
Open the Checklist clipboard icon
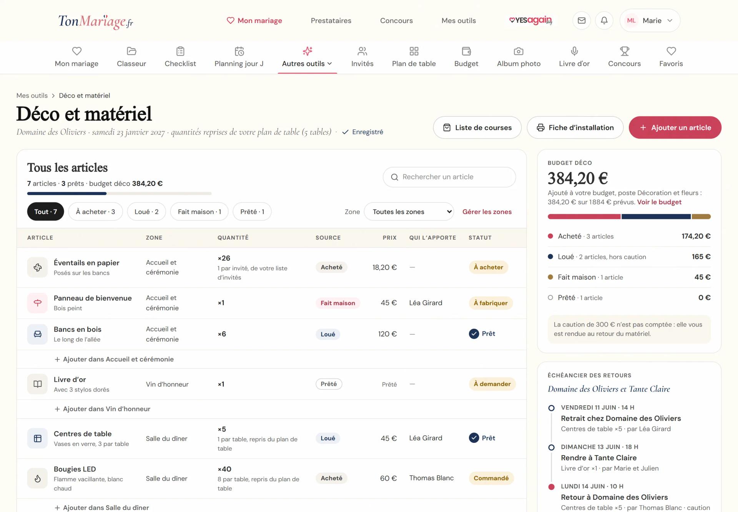[180, 51]
